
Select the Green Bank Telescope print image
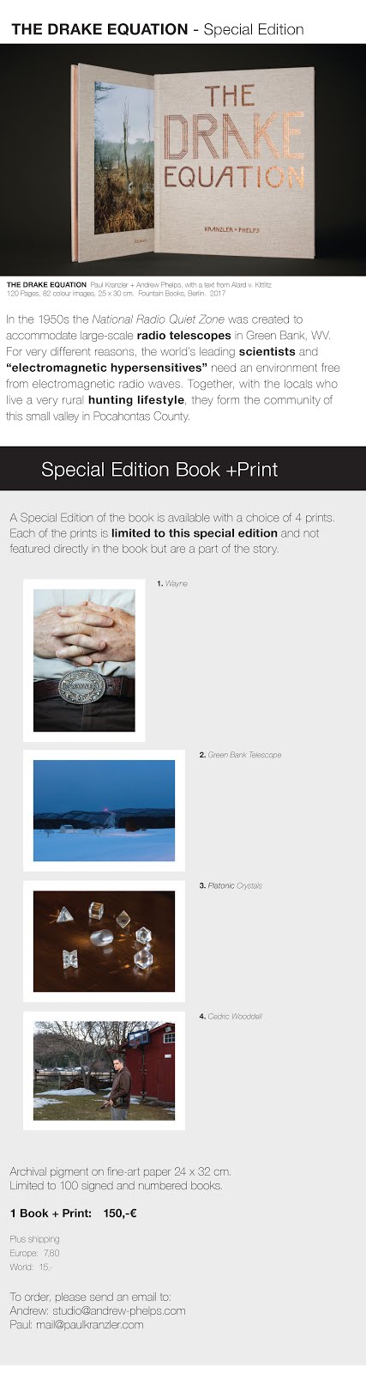(104, 811)
